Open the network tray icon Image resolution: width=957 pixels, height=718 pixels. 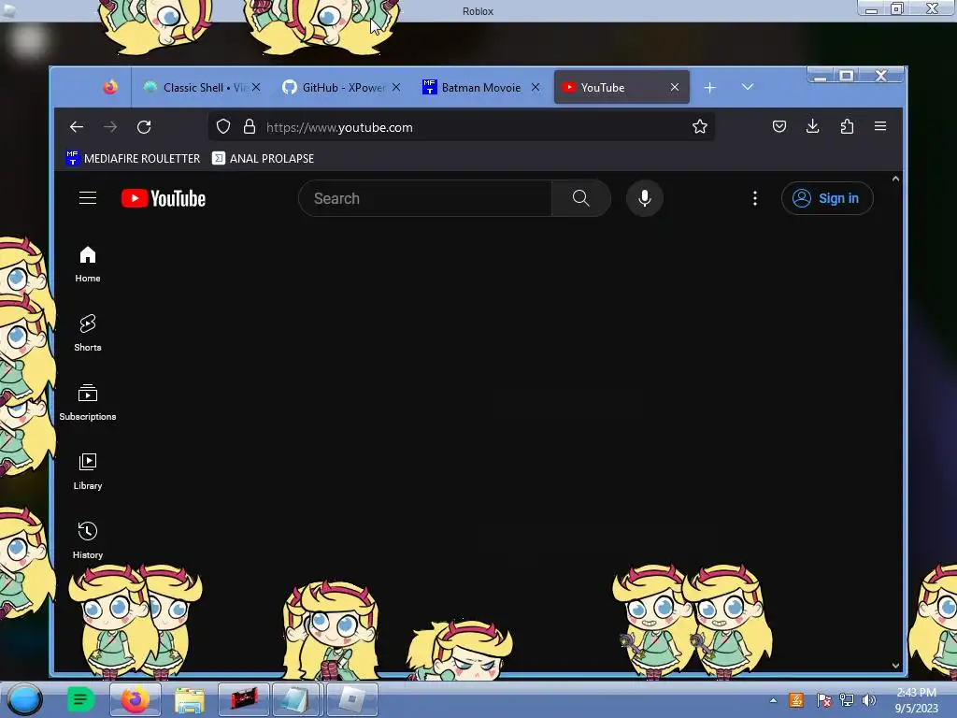point(847,700)
